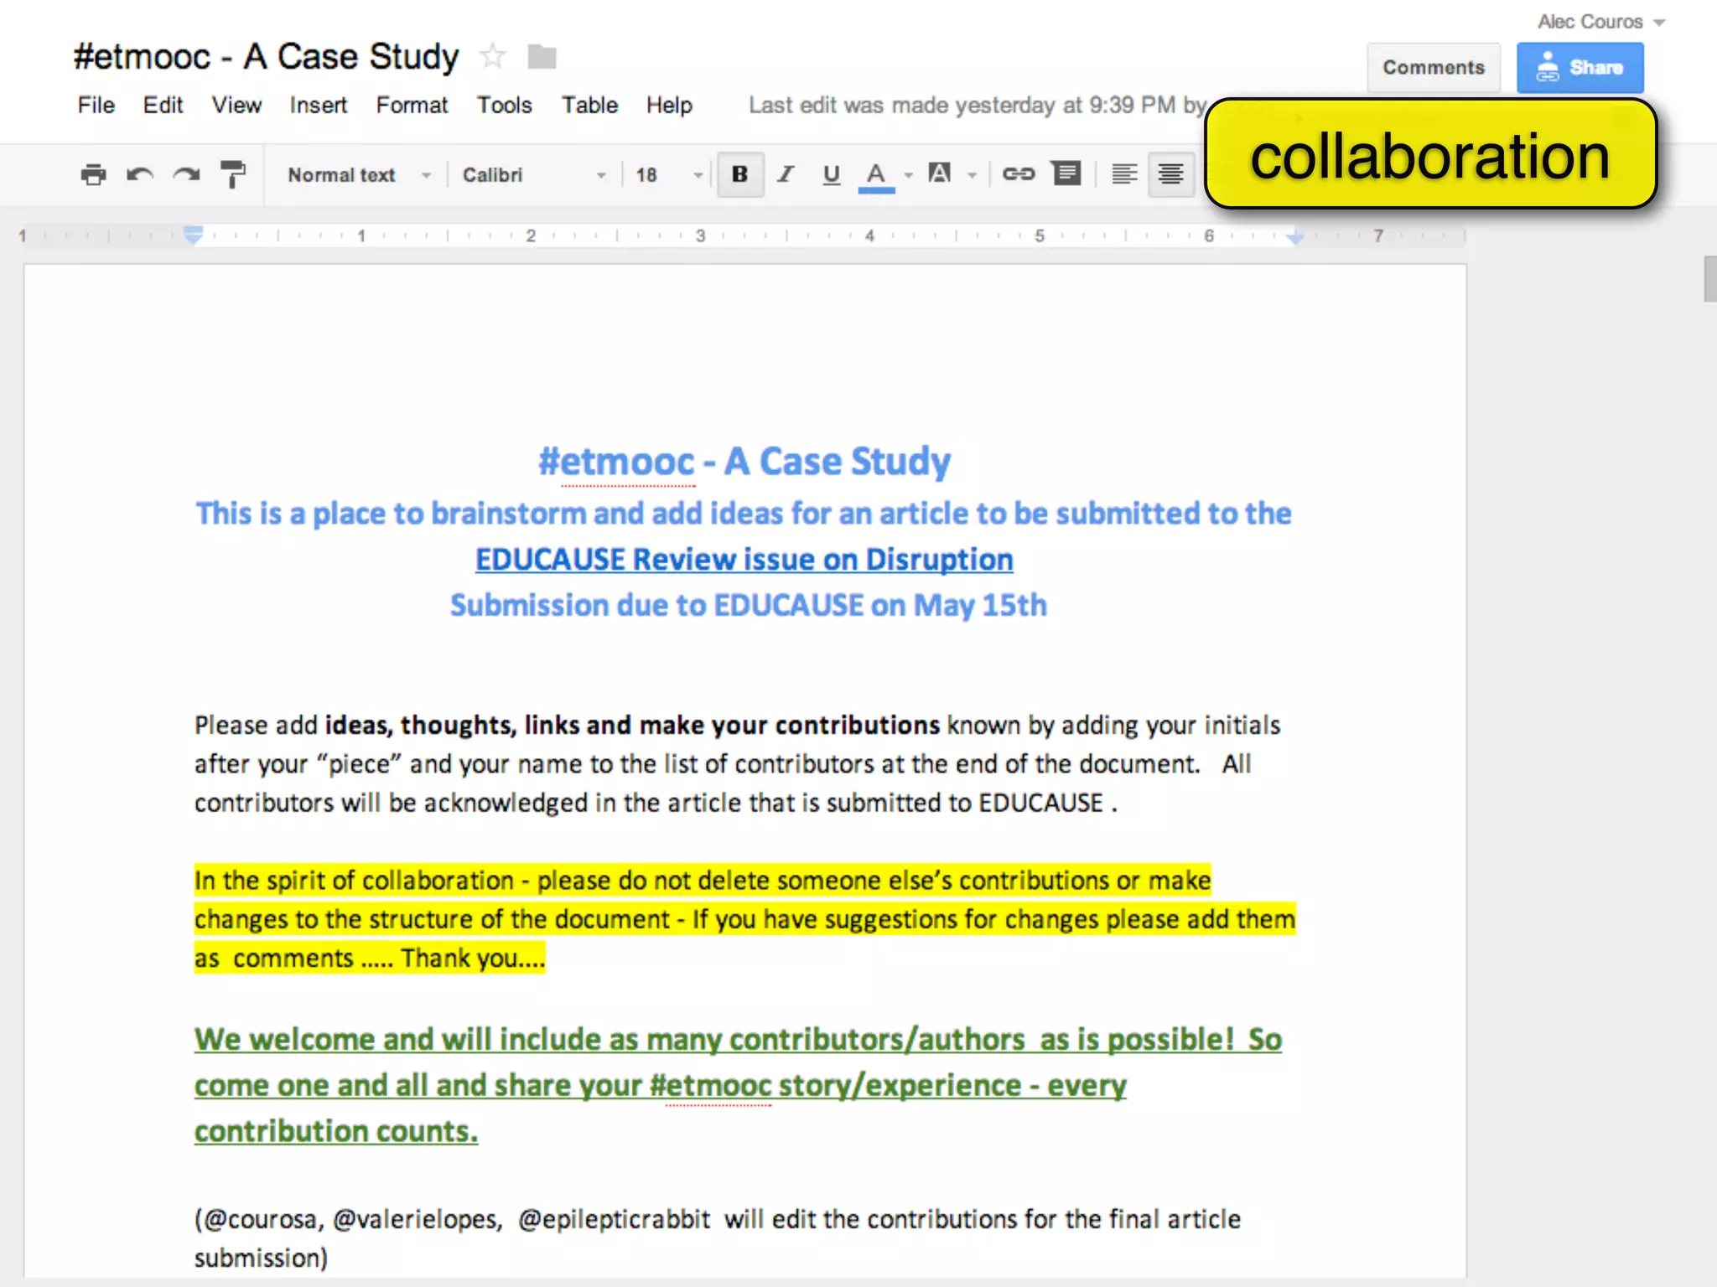
Task: Open the Format menu
Action: click(412, 106)
